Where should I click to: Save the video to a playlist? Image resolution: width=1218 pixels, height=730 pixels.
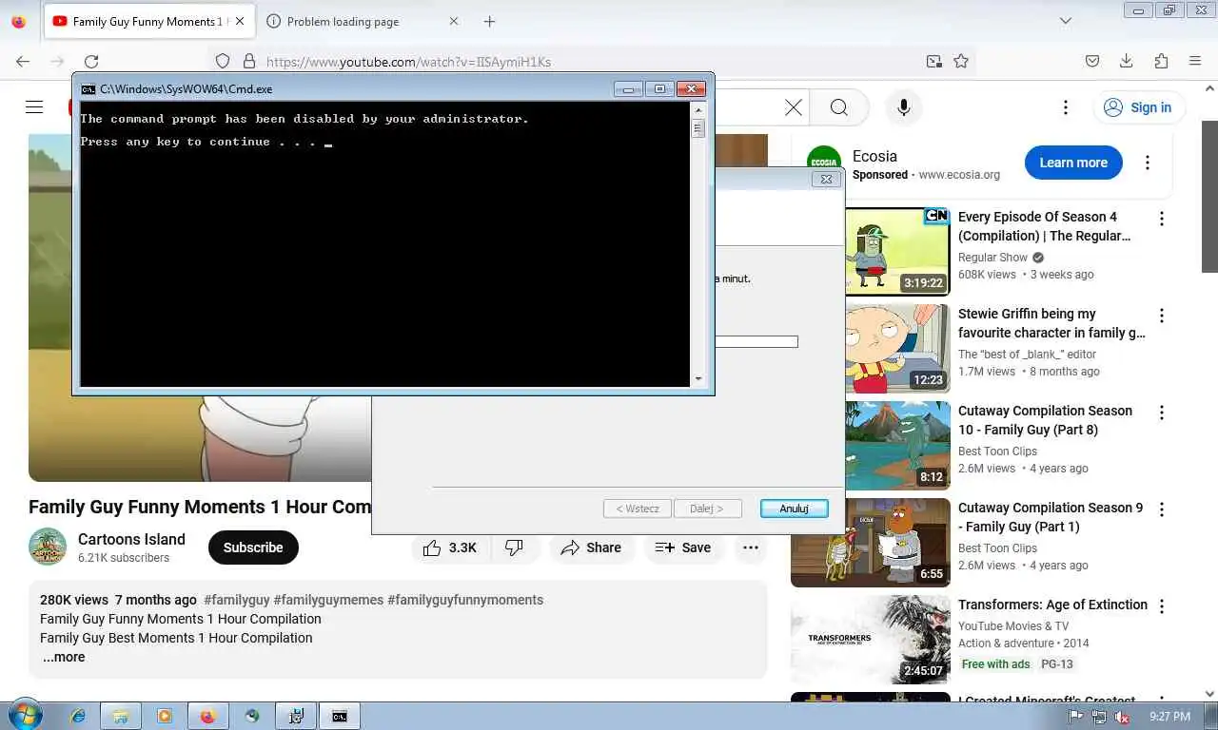pos(683,547)
